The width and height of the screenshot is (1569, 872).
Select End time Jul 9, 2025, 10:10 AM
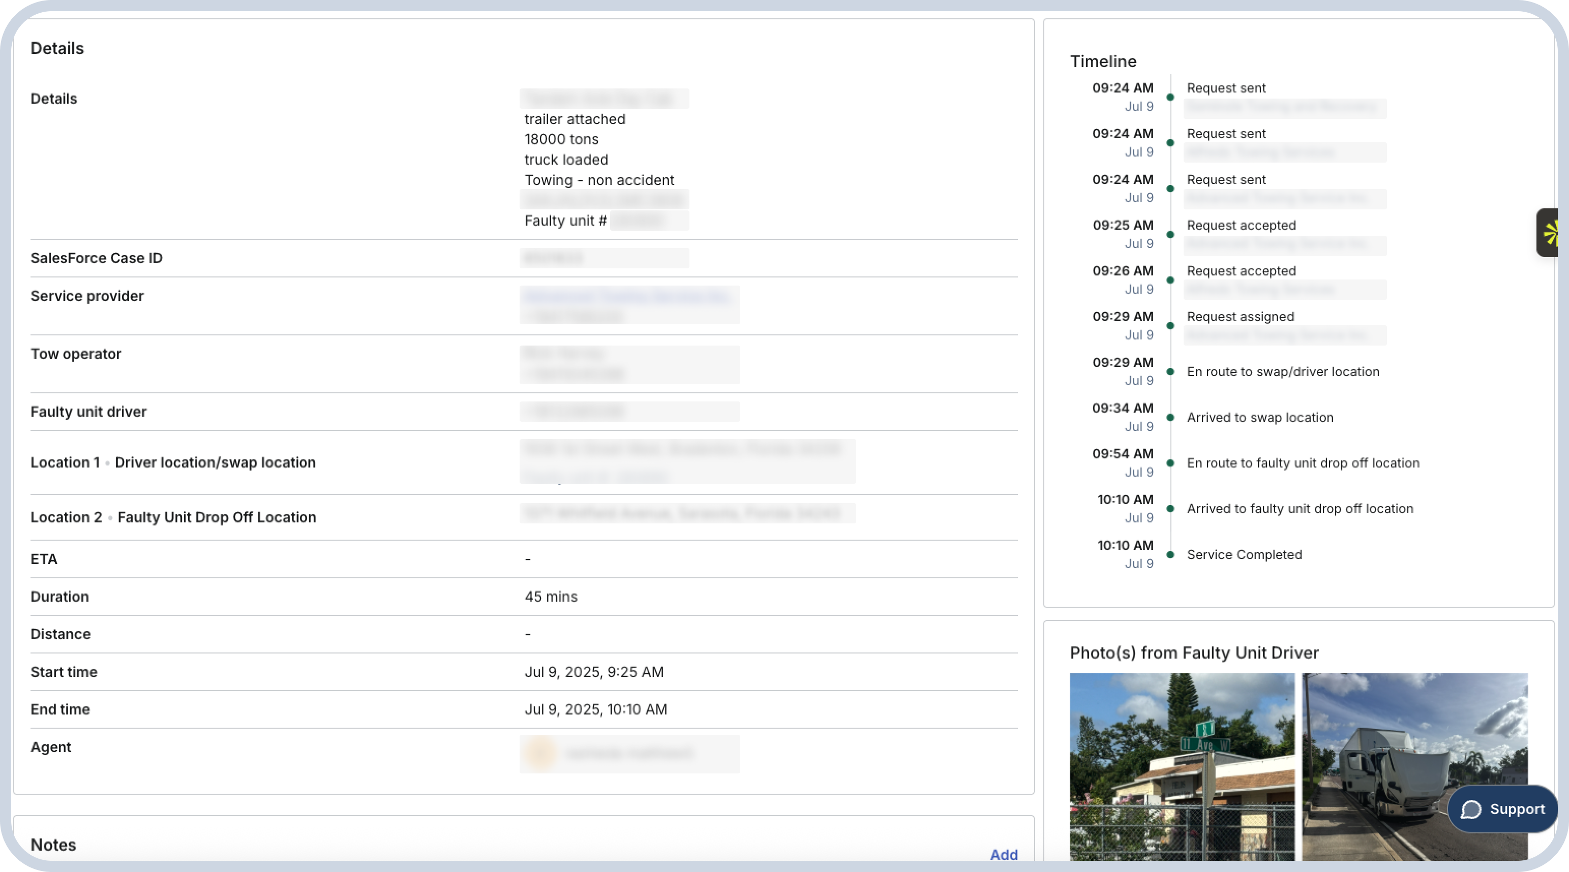[596, 709]
